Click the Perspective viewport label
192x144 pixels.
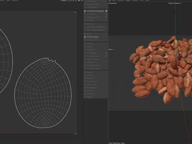click(113, 3)
